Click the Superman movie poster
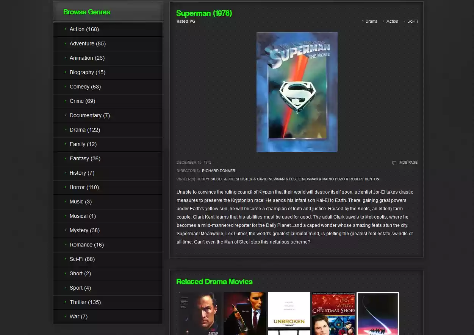This screenshot has height=335, width=474. point(297,92)
